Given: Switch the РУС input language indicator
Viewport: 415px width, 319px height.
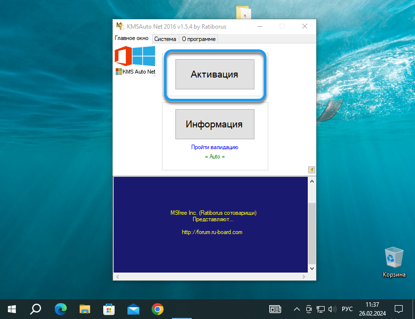Looking at the screenshot, I should click(347, 309).
